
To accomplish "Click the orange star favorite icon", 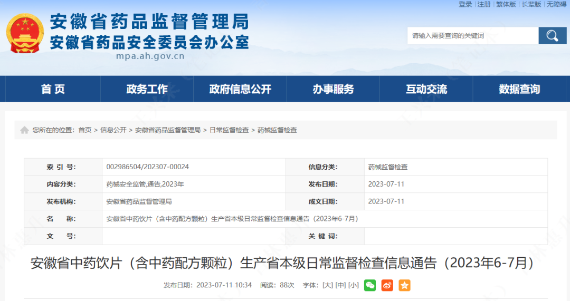I will 404,285.
